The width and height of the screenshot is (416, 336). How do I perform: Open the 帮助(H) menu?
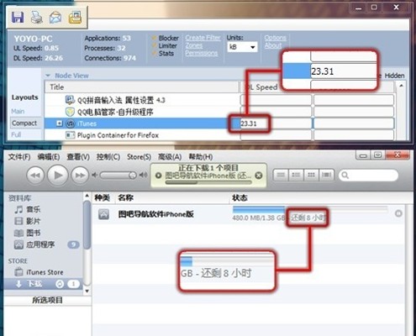[201, 157]
